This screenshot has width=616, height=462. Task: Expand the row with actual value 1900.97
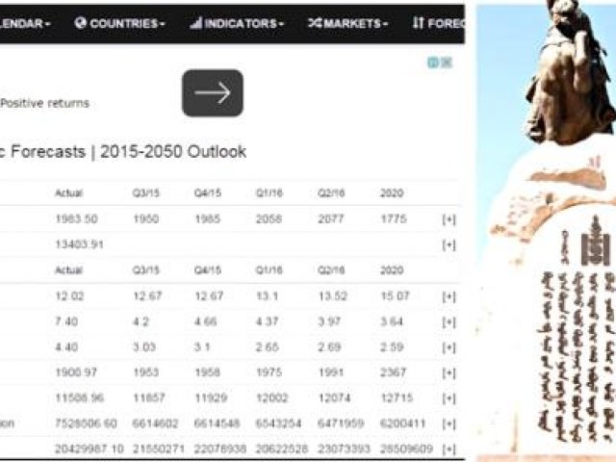point(448,372)
